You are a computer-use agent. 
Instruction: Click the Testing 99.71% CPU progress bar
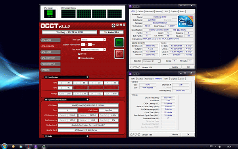tap(69, 32)
